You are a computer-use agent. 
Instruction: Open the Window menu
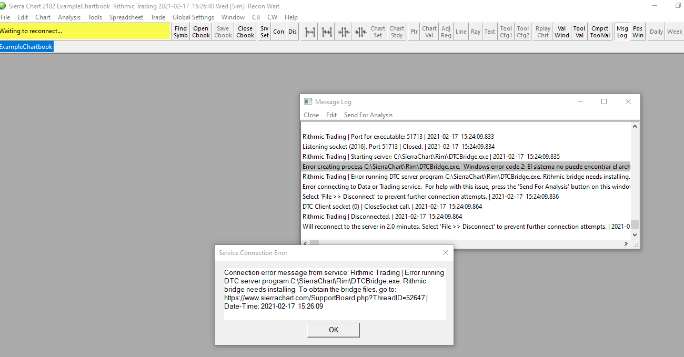[x=233, y=17]
